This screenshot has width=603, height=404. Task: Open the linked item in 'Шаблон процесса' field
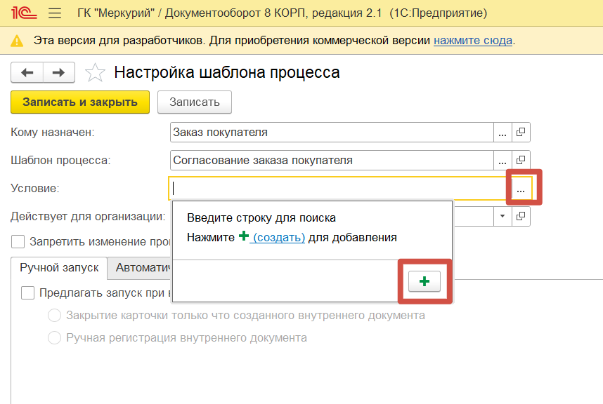click(521, 160)
